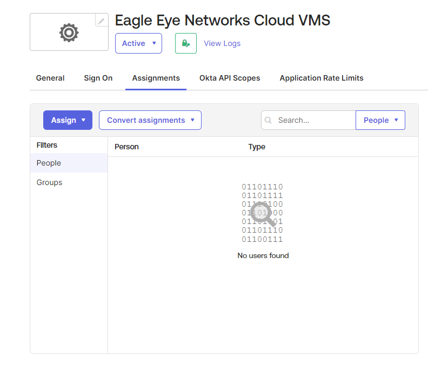Open the People search scope dropdown
This screenshot has width=428, height=369.
click(x=380, y=120)
